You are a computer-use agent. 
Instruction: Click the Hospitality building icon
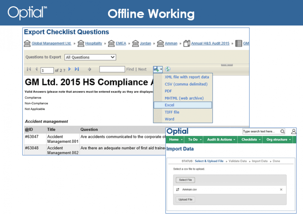coord(81,43)
